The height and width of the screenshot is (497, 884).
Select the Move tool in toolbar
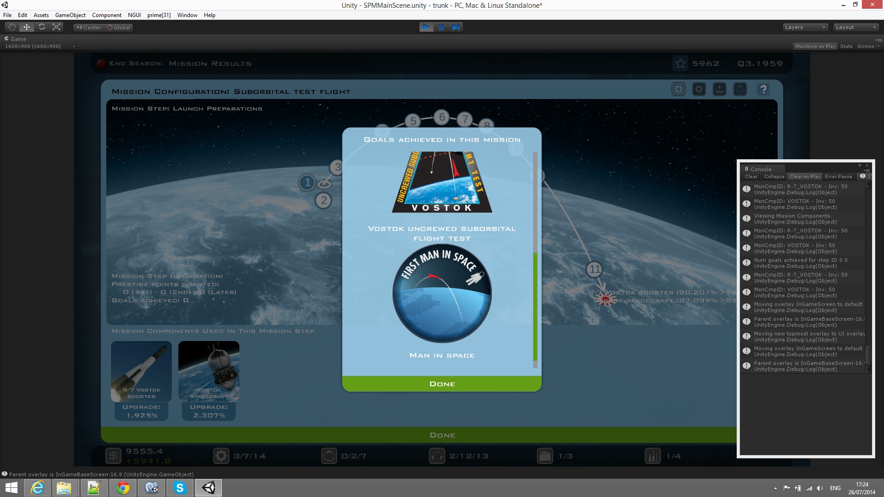point(27,27)
